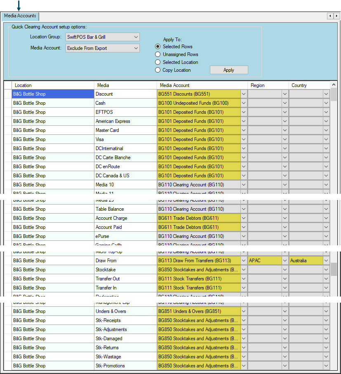Expand Media Account dropdown for Unders & Overs row

click(x=244, y=311)
